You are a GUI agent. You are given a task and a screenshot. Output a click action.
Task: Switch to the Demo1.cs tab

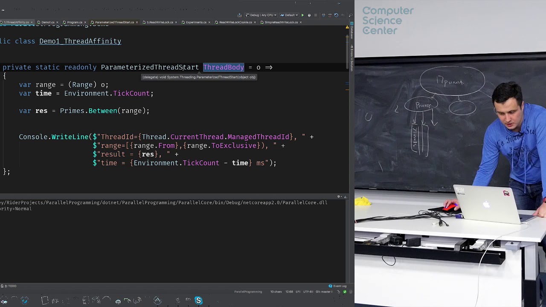pyautogui.click(x=48, y=22)
